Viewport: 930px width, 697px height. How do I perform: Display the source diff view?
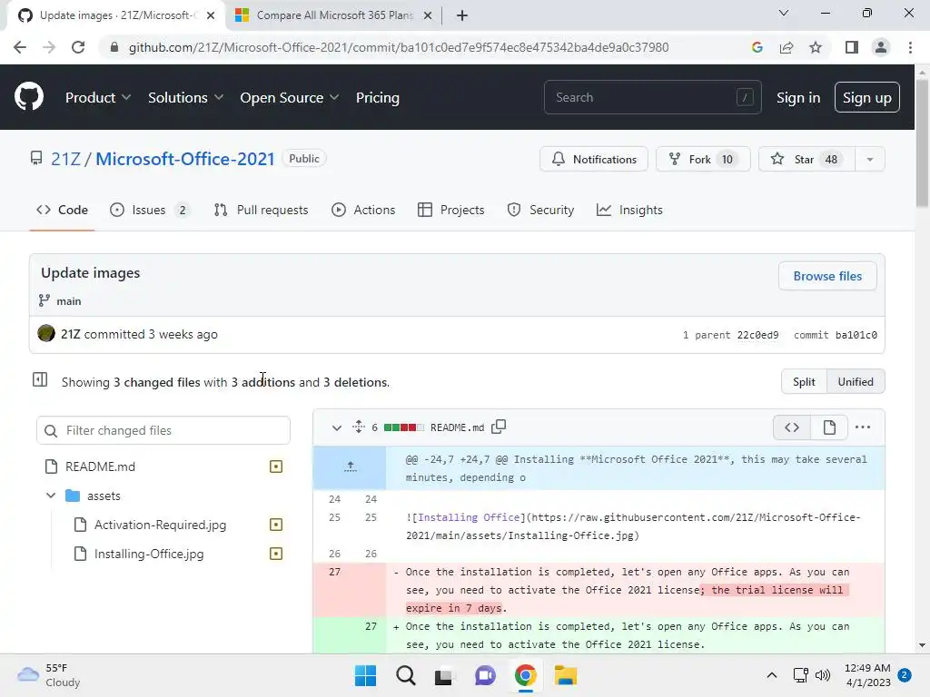792,427
